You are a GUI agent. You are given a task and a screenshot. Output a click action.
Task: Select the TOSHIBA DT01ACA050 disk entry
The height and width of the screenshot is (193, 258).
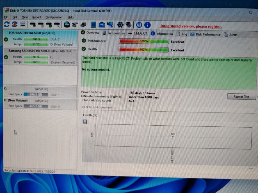[x=40, y=38]
